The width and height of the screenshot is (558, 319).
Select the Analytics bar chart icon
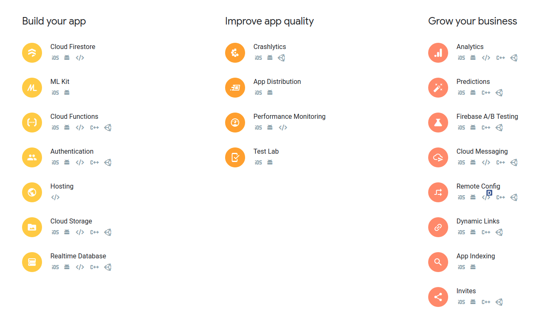point(438,53)
